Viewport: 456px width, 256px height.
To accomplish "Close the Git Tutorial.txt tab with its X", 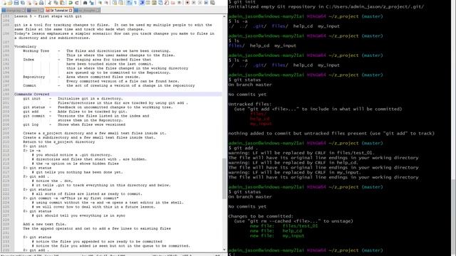I will click(x=71, y=10).
